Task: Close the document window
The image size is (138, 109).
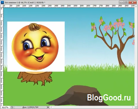Action: click(x=133, y=2)
